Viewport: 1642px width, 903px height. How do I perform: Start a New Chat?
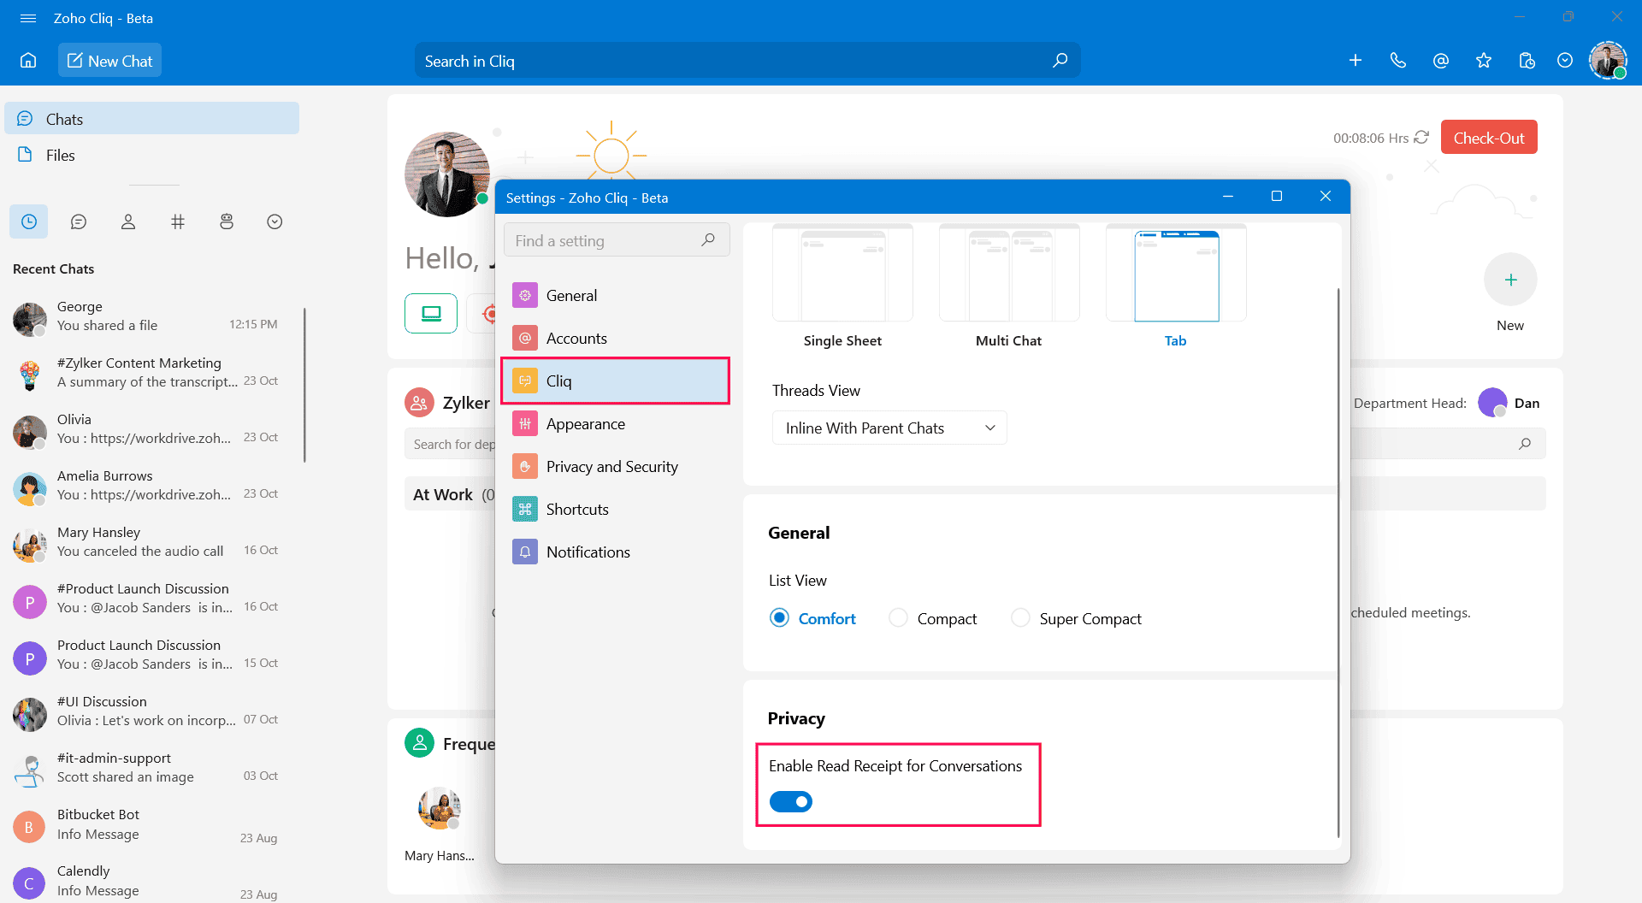[109, 61]
